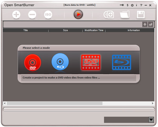Screen dimensions: 158x127
Task: Select the blue Blu-ray data disc mode
Action: [x=60, y=62]
